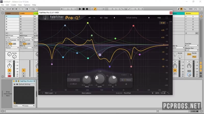This screenshot has width=204, height=114.
Task: Click the 100% output gain scale button
Action: (157, 93)
